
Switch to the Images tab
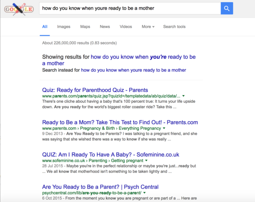point(64,27)
